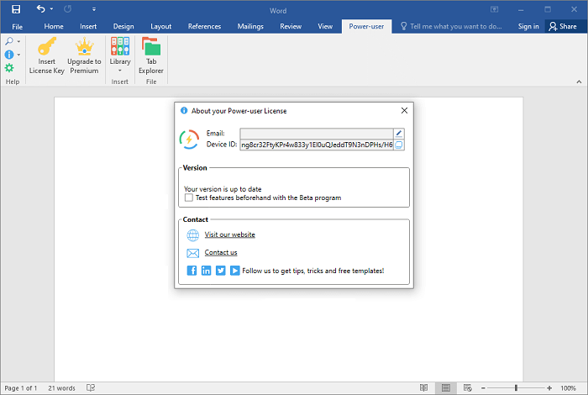Viewport: 588px width, 395px height.
Task: Click the 100% zoom level
Action: [568, 388]
